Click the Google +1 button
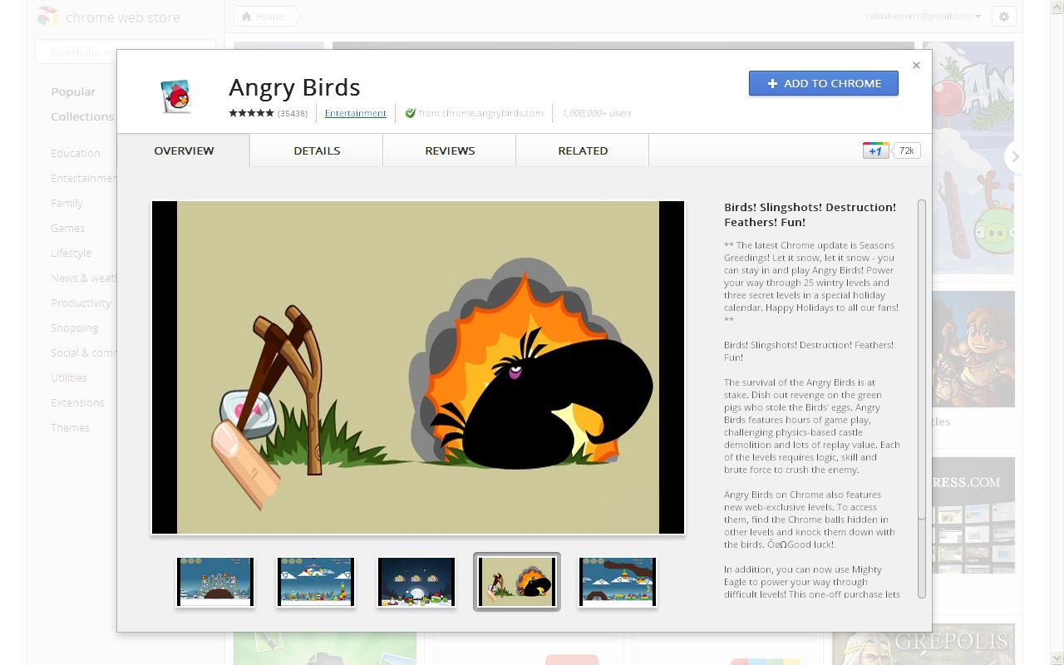The width and height of the screenshot is (1064, 665). (875, 150)
